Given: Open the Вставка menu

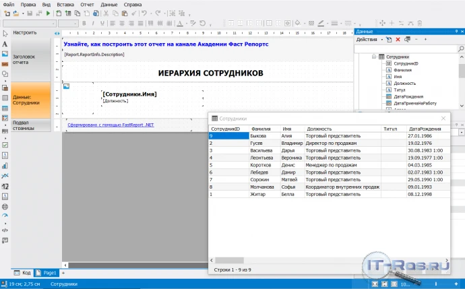Looking at the screenshot, I should coord(65,5).
